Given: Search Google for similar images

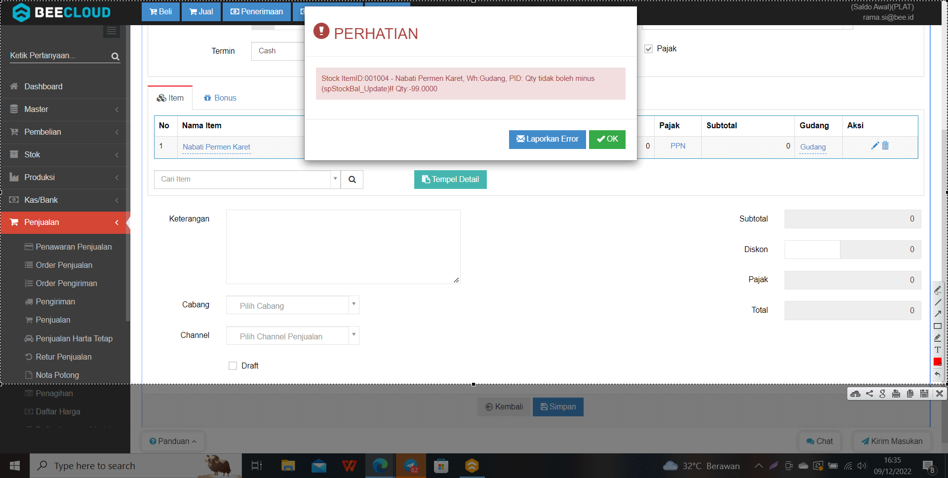Looking at the screenshot, I should tap(883, 394).
